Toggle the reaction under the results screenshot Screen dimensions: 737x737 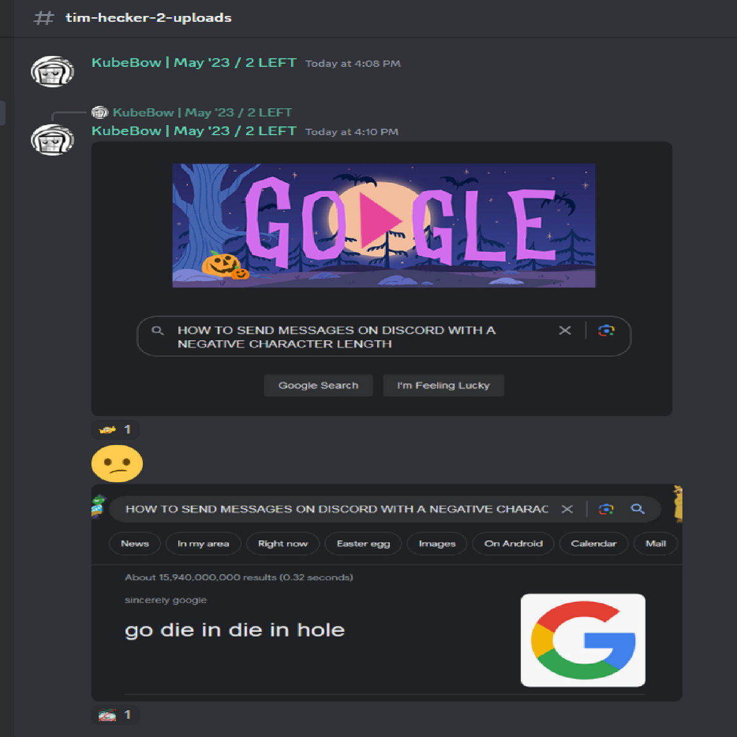(x=115, y=715)
